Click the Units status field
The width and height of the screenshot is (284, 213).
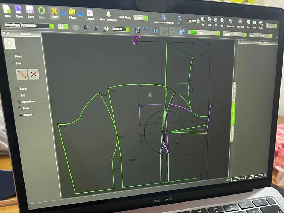[x=261, y=176]
